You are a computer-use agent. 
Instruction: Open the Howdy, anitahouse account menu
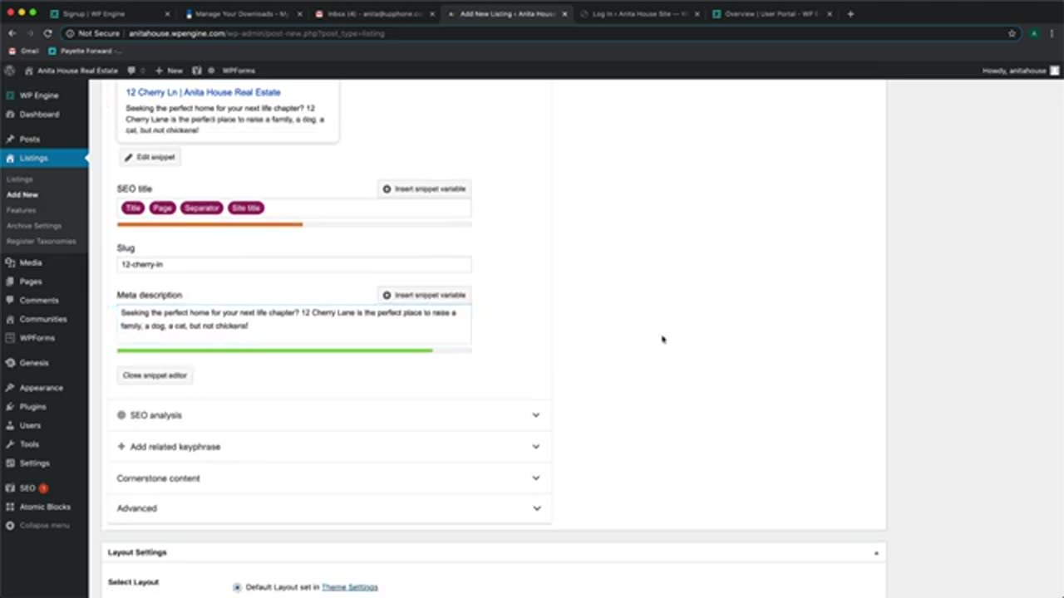point(1020,71)
